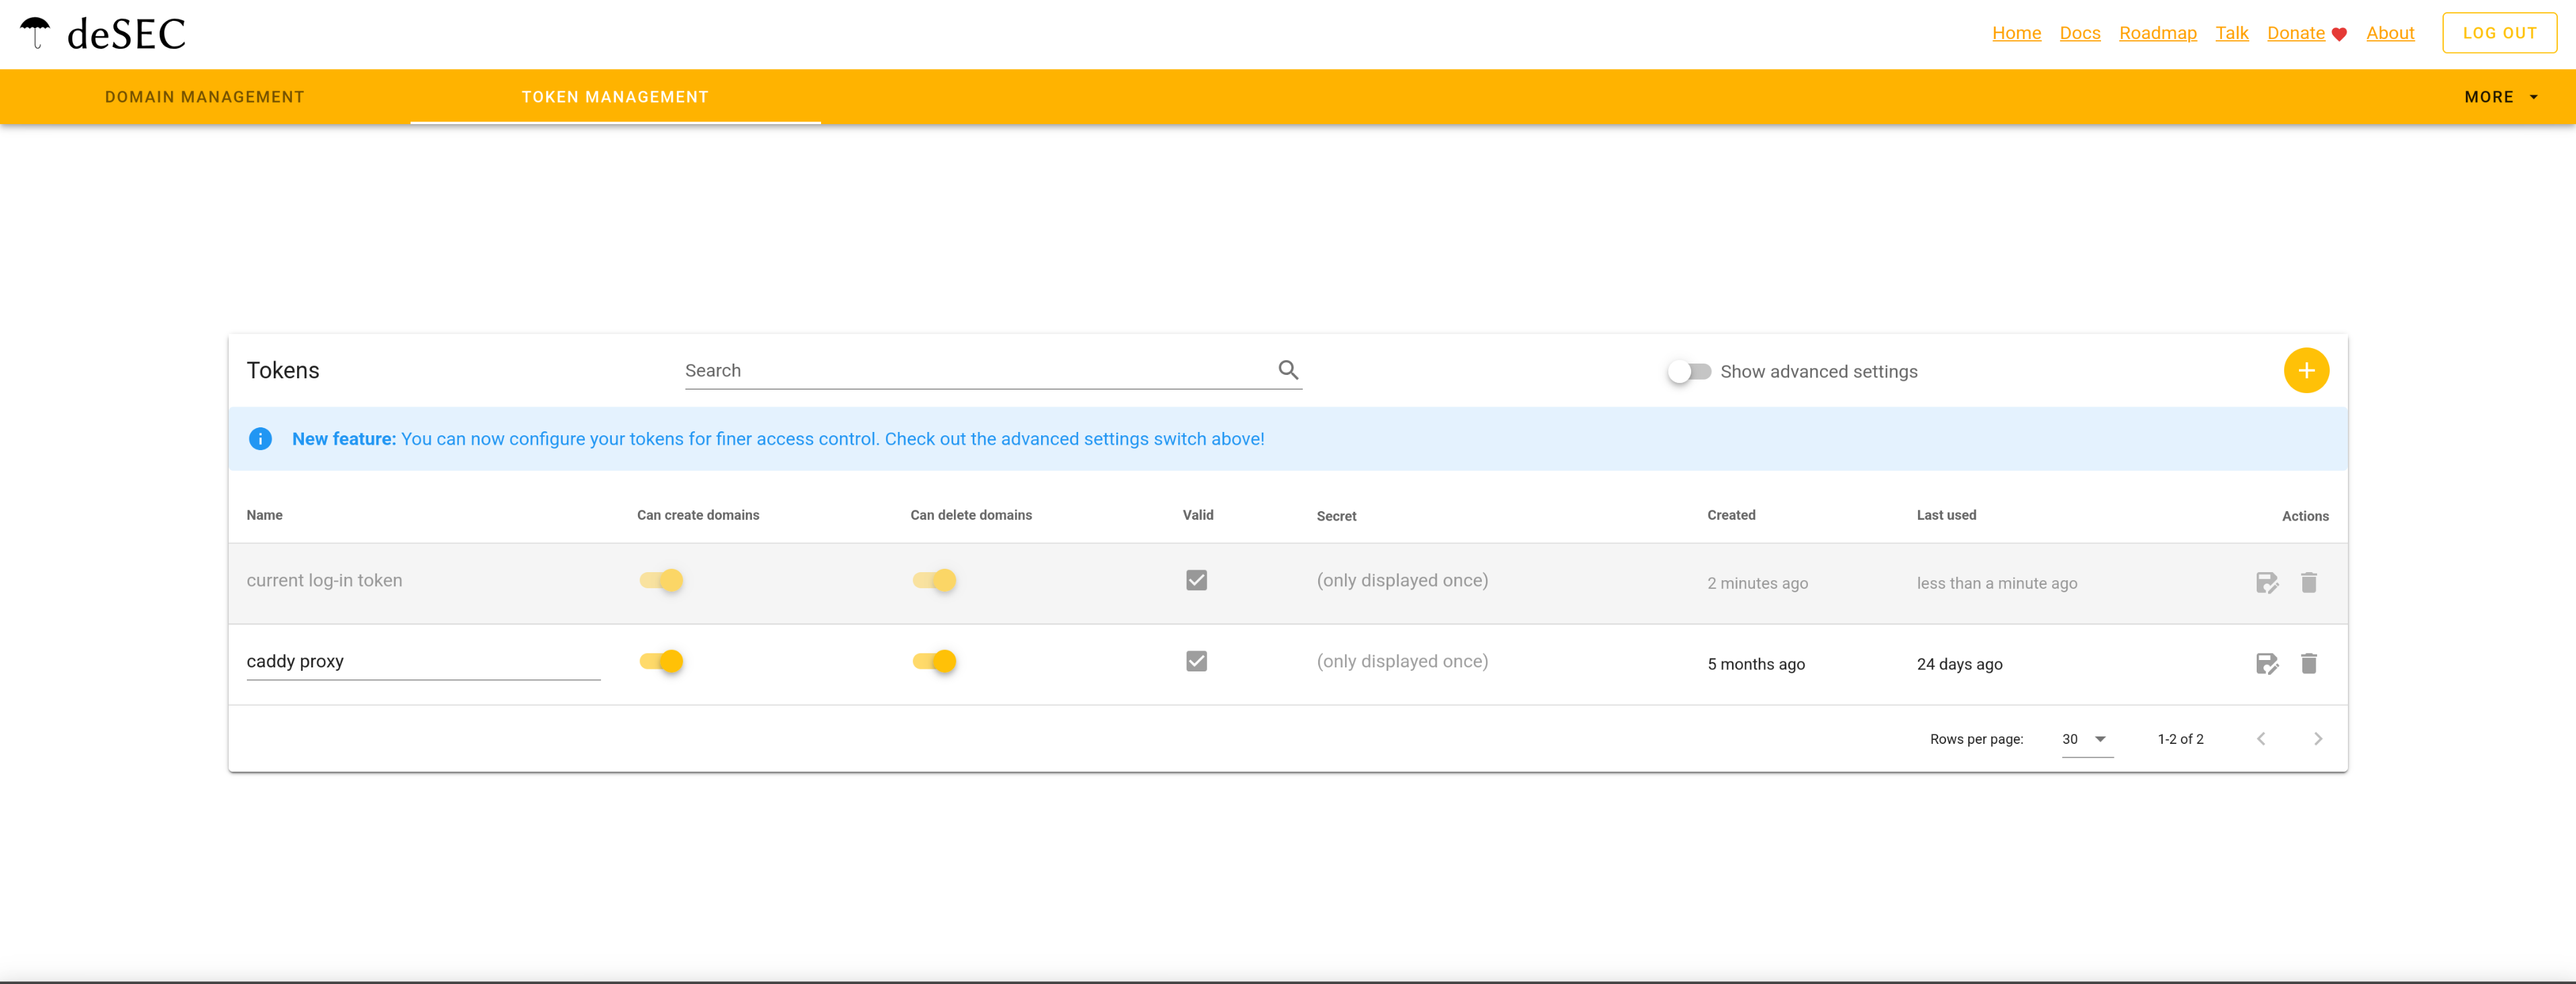Open the Docs link

tap(2079, 33)
